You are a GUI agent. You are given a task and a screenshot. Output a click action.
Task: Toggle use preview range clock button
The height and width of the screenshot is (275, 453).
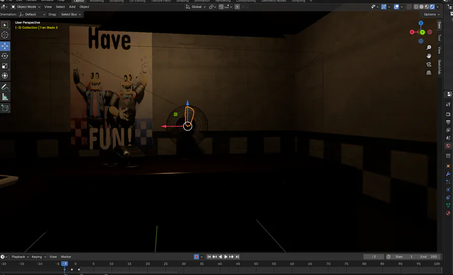[389, 256]
